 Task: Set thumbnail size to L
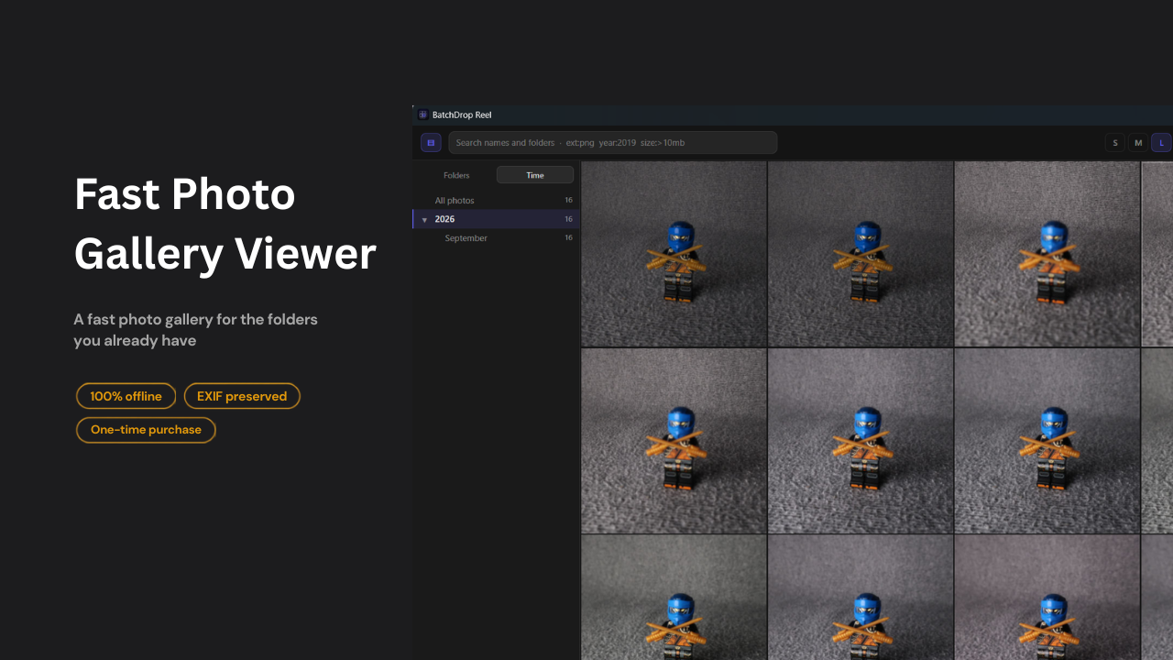click(1162, 142)
